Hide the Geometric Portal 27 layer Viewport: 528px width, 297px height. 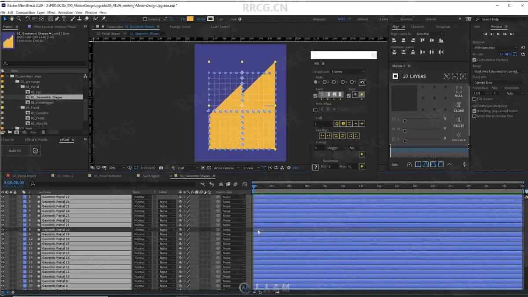tap(3, 197)
